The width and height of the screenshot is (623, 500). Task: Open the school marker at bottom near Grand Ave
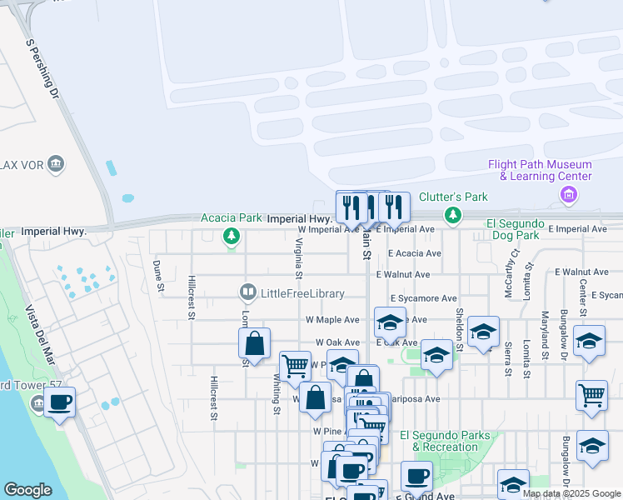[x=513, y=484]
